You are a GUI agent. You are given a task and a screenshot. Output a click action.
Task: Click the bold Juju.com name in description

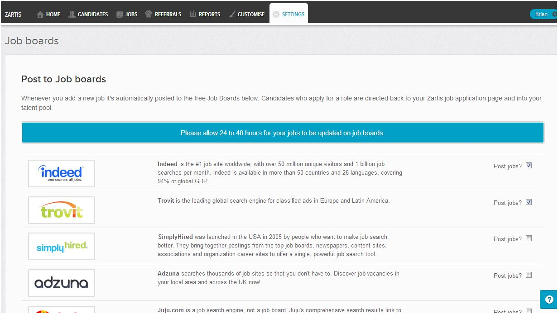pyautogui.click(x=171, y=310)
